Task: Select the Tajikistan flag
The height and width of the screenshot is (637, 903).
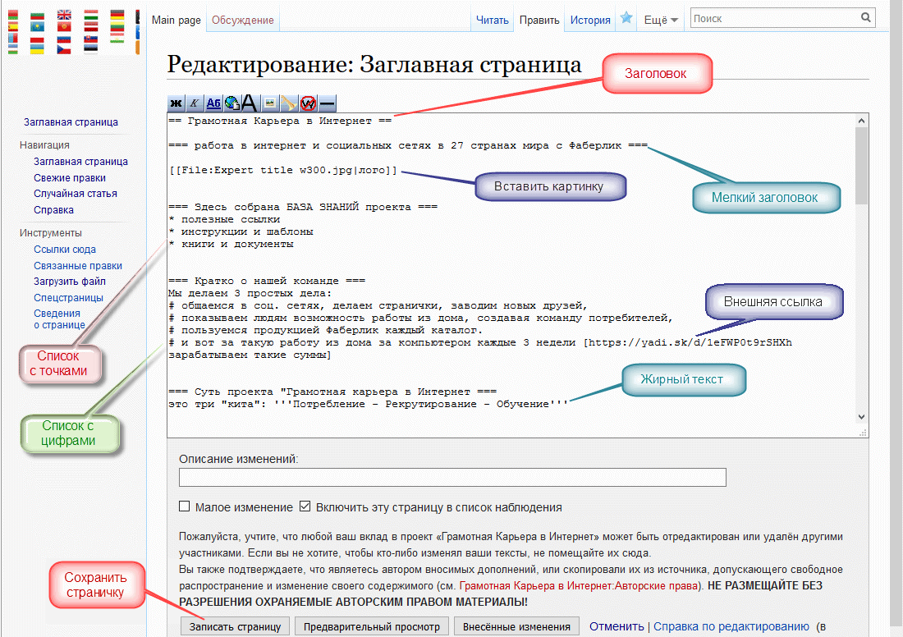Action: [x=117, y=38]
